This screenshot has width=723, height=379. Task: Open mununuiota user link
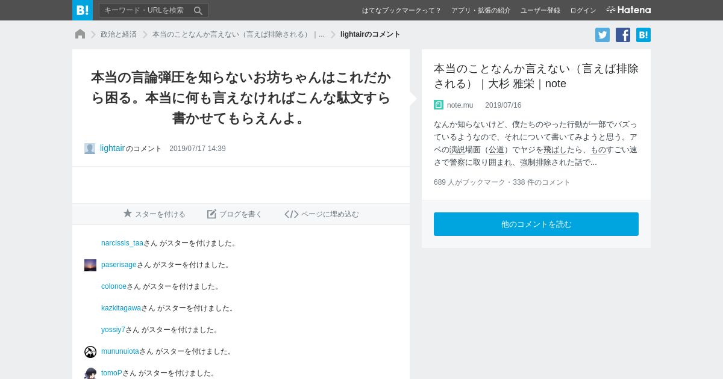120,351
